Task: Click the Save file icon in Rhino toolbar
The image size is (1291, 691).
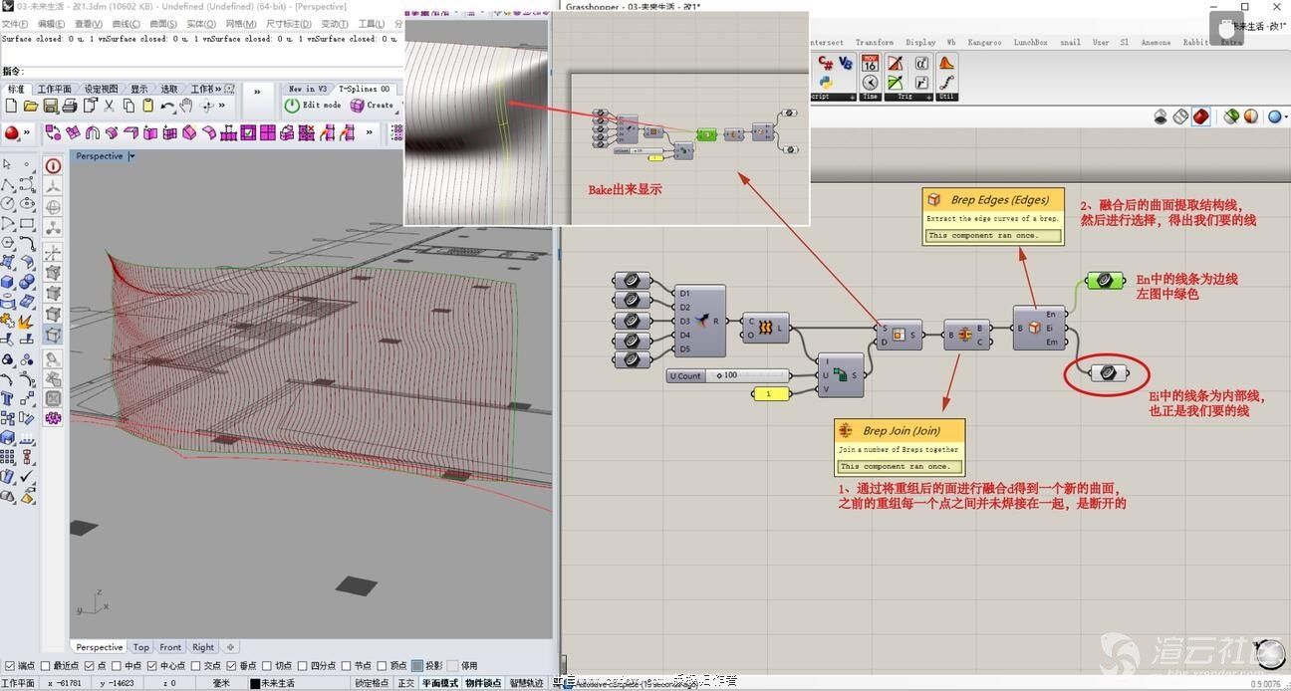Action: tap(50, 106)
